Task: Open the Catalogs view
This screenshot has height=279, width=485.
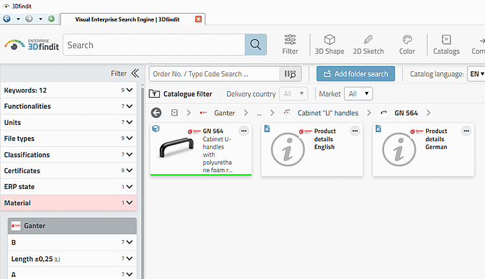Action: pos(446,45)
